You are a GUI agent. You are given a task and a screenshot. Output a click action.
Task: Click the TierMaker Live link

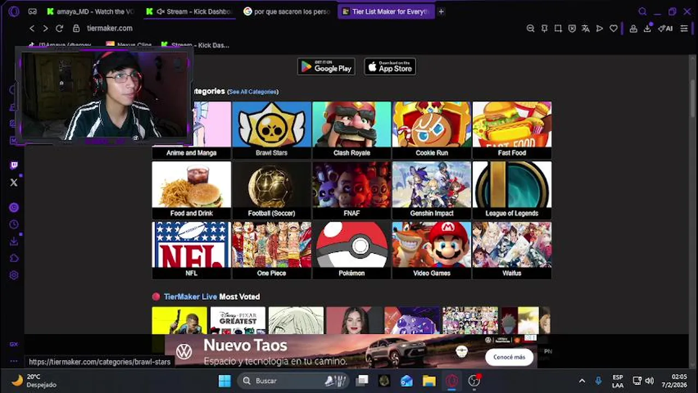[190, 296]
